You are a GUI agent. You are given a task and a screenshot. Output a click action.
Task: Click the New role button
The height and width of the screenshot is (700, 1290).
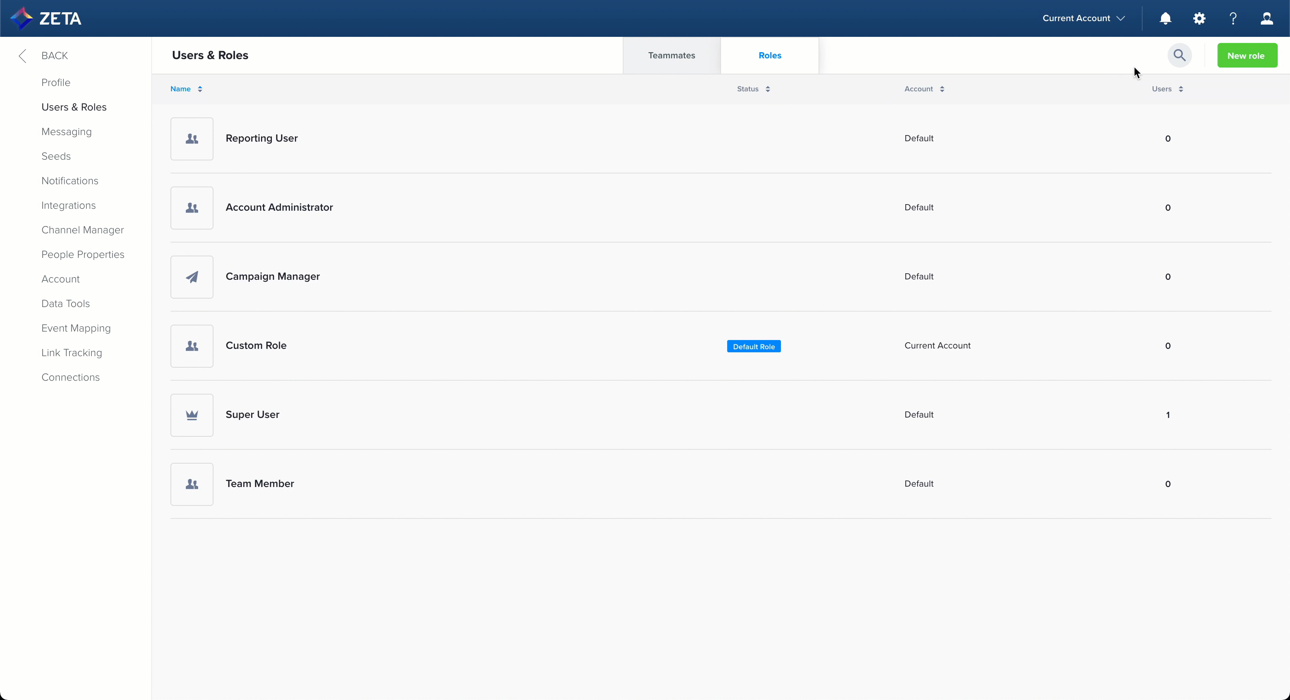[1247, 56]
